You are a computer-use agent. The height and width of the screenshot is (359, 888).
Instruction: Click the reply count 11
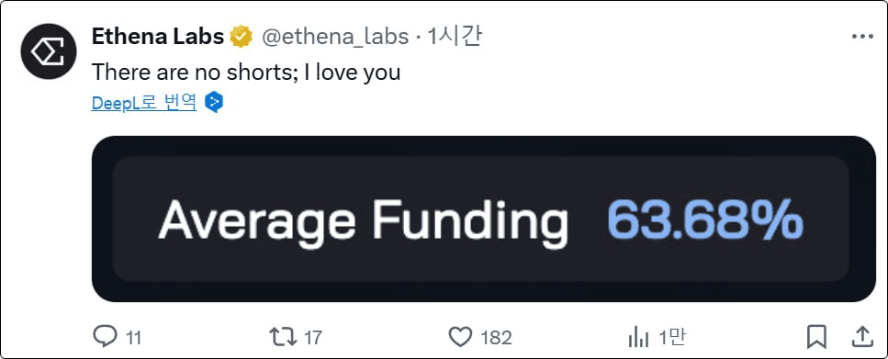coord(132,338)
